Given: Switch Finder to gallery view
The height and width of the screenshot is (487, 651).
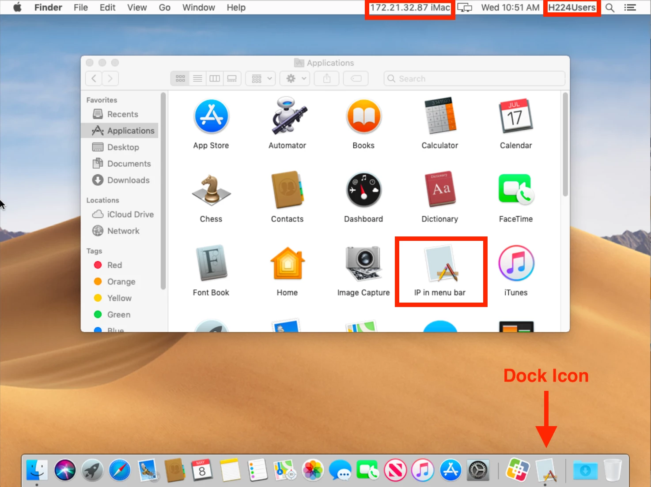Looking at the screenshot, I should [232, 79].
